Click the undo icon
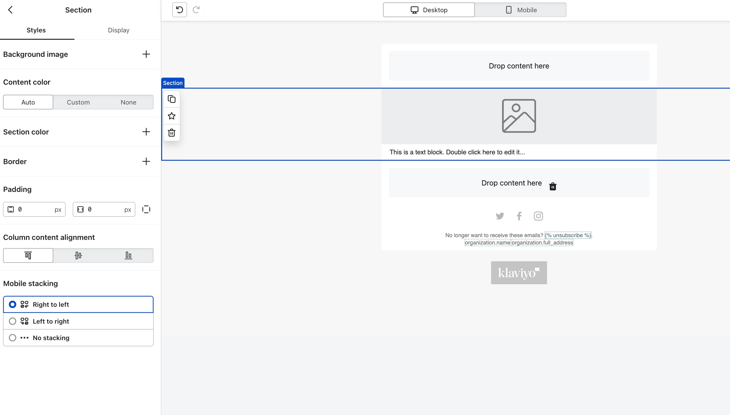This screenshot has width=730, height=415. 180,10
